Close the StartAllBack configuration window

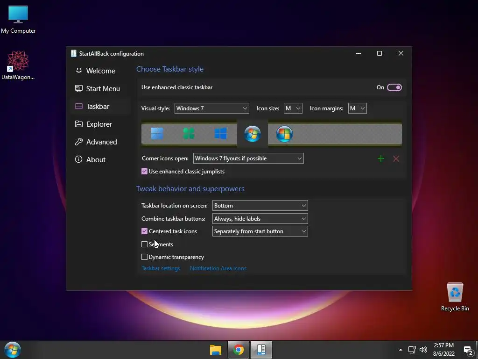coord(401,53)
